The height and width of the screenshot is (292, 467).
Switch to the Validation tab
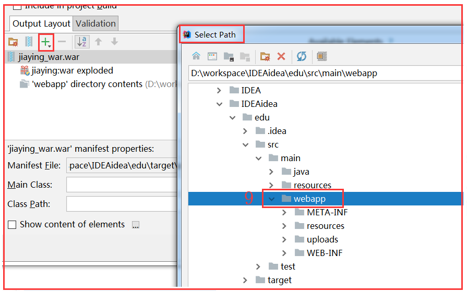[95, 23]
